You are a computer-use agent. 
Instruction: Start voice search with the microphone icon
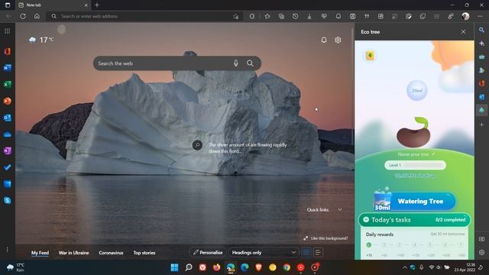(x=236, y=63)
